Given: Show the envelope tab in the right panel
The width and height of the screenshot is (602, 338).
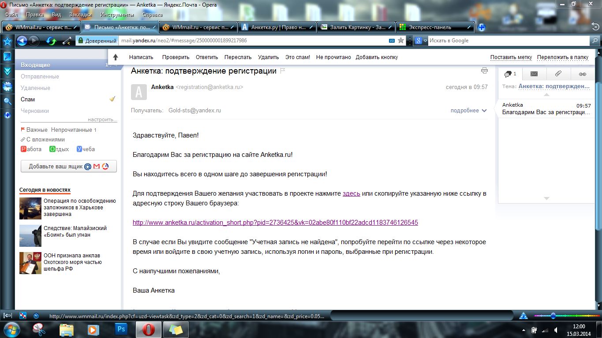Looking at the screenshot, I should point(534,74).
